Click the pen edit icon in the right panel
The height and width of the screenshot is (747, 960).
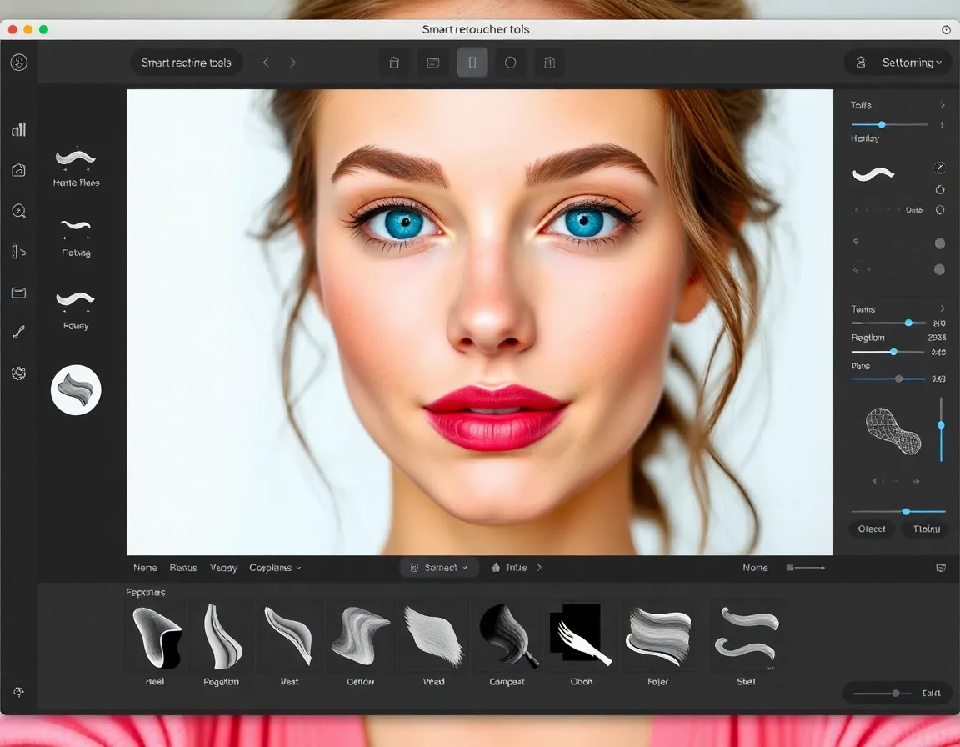[x=940, y=168]
